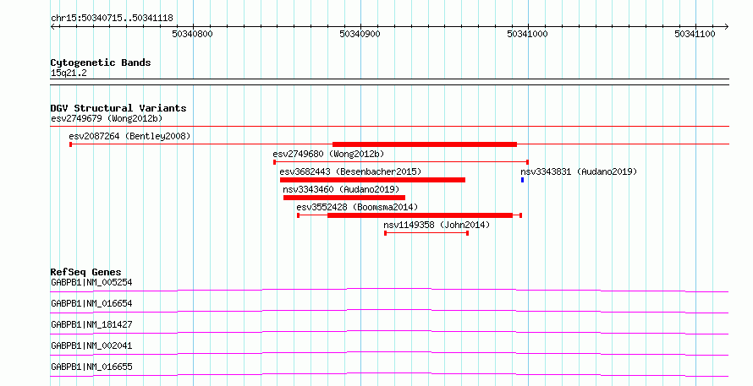Select the RefSeq Genes track title
753x386 pixels.
(x=85, y=272)
